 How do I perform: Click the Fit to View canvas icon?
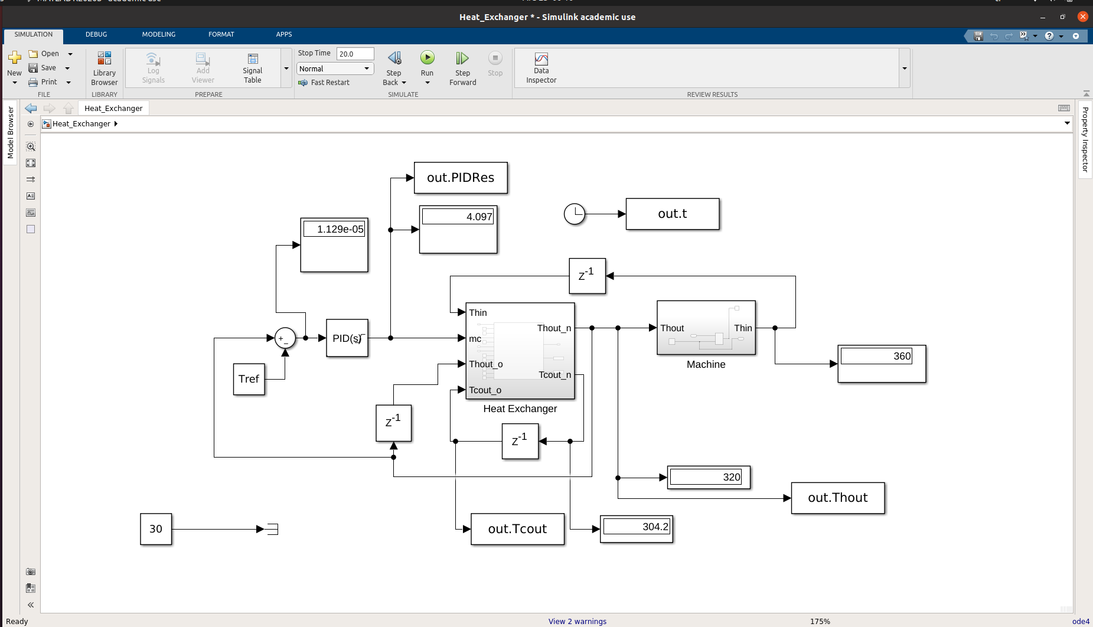(31, 163)
